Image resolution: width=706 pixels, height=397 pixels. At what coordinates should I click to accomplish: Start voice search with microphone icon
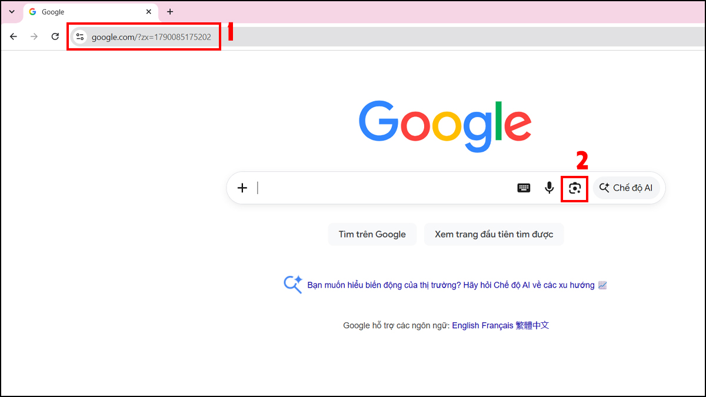(549, 188)
